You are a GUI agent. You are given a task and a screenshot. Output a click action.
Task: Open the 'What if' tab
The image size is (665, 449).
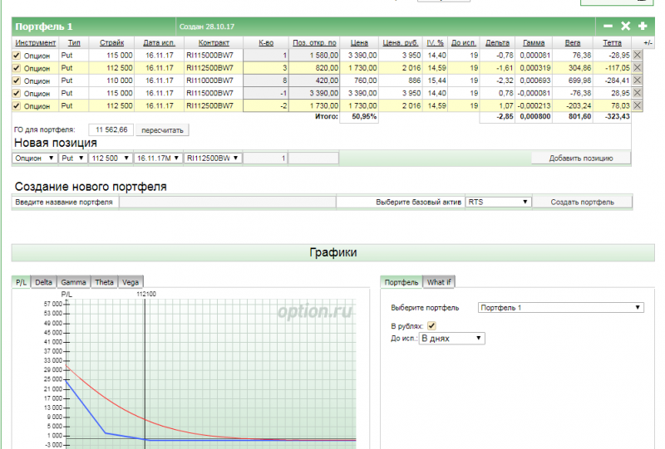coord(439,282)
